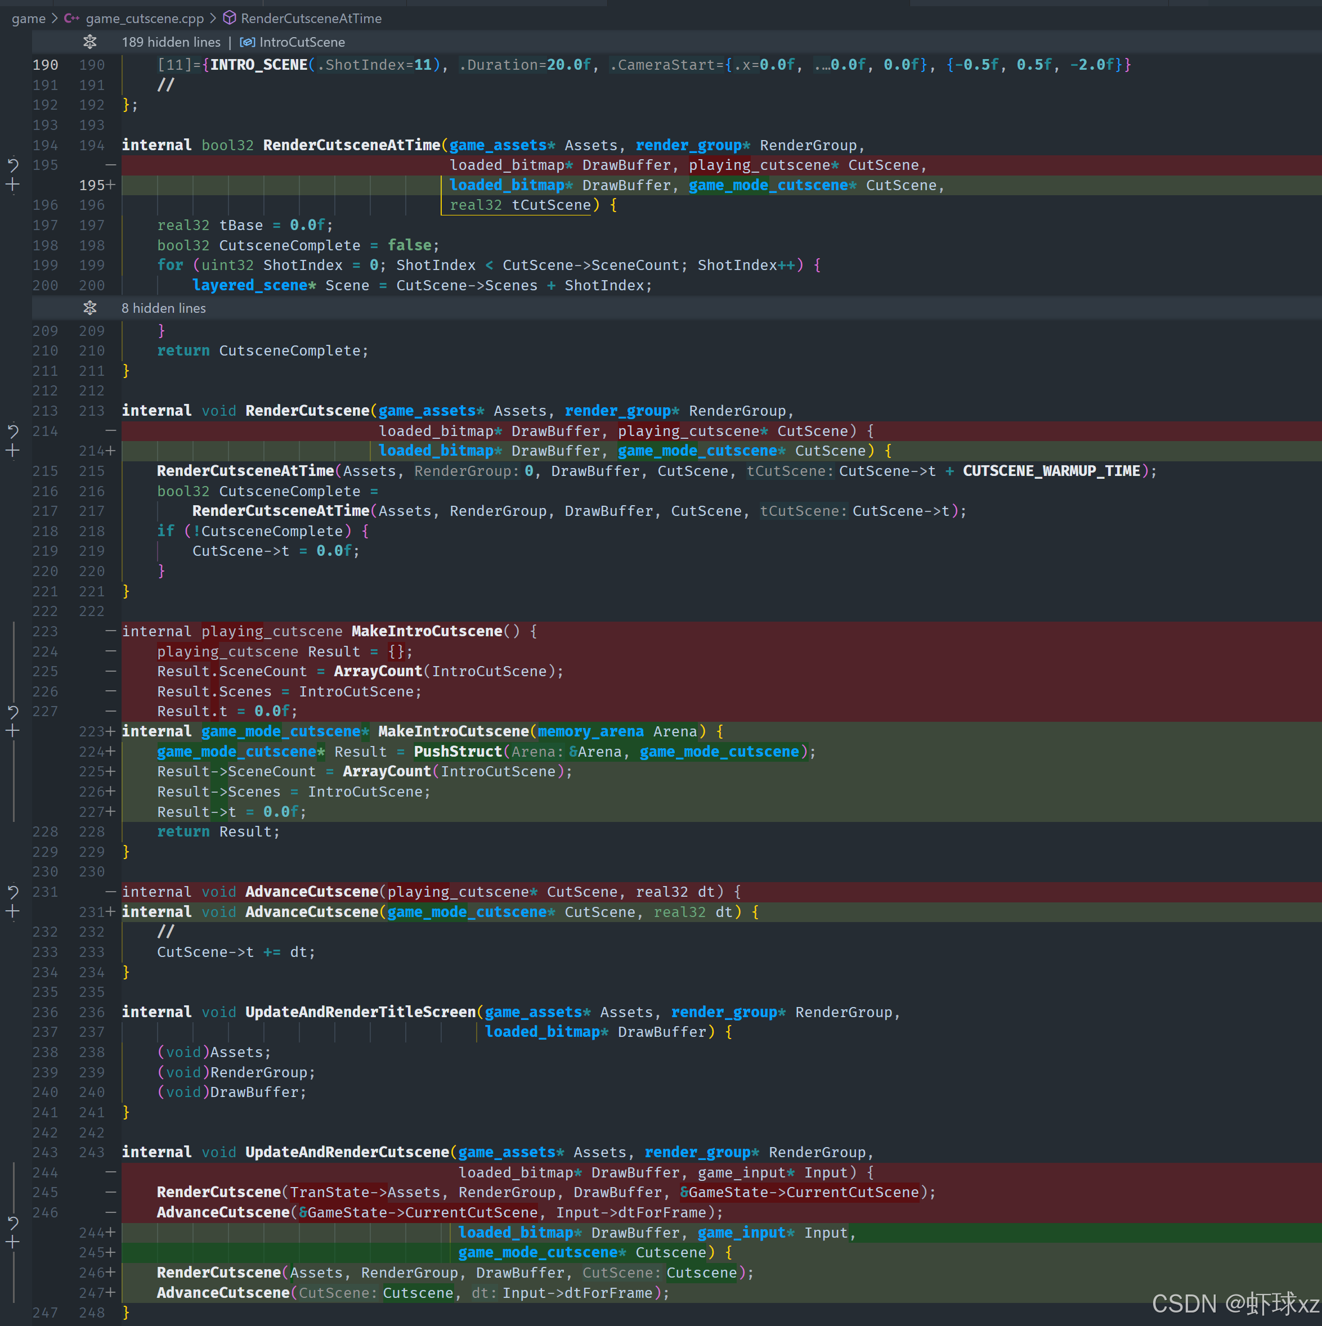Place cursor on 'return CutsceneComplete;' line

tap(262, 350)
